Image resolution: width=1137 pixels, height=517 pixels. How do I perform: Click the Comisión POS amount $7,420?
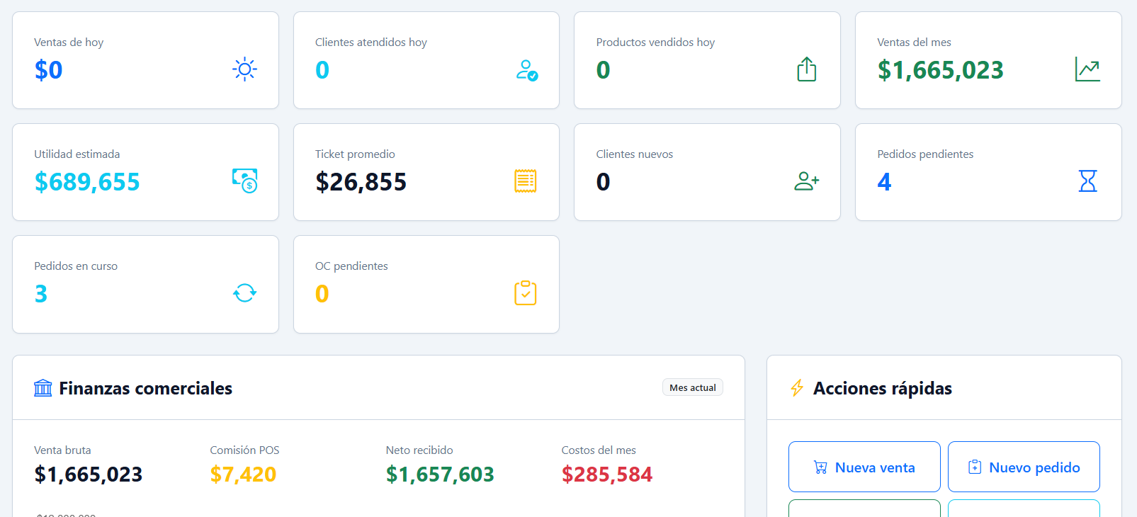click(x=243, y=475)
